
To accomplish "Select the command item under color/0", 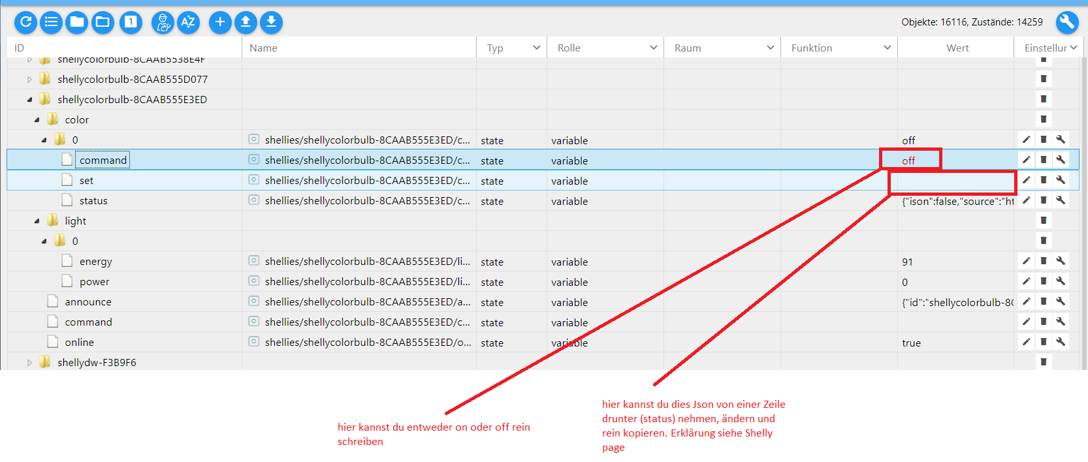I will [x=103, y=160].
